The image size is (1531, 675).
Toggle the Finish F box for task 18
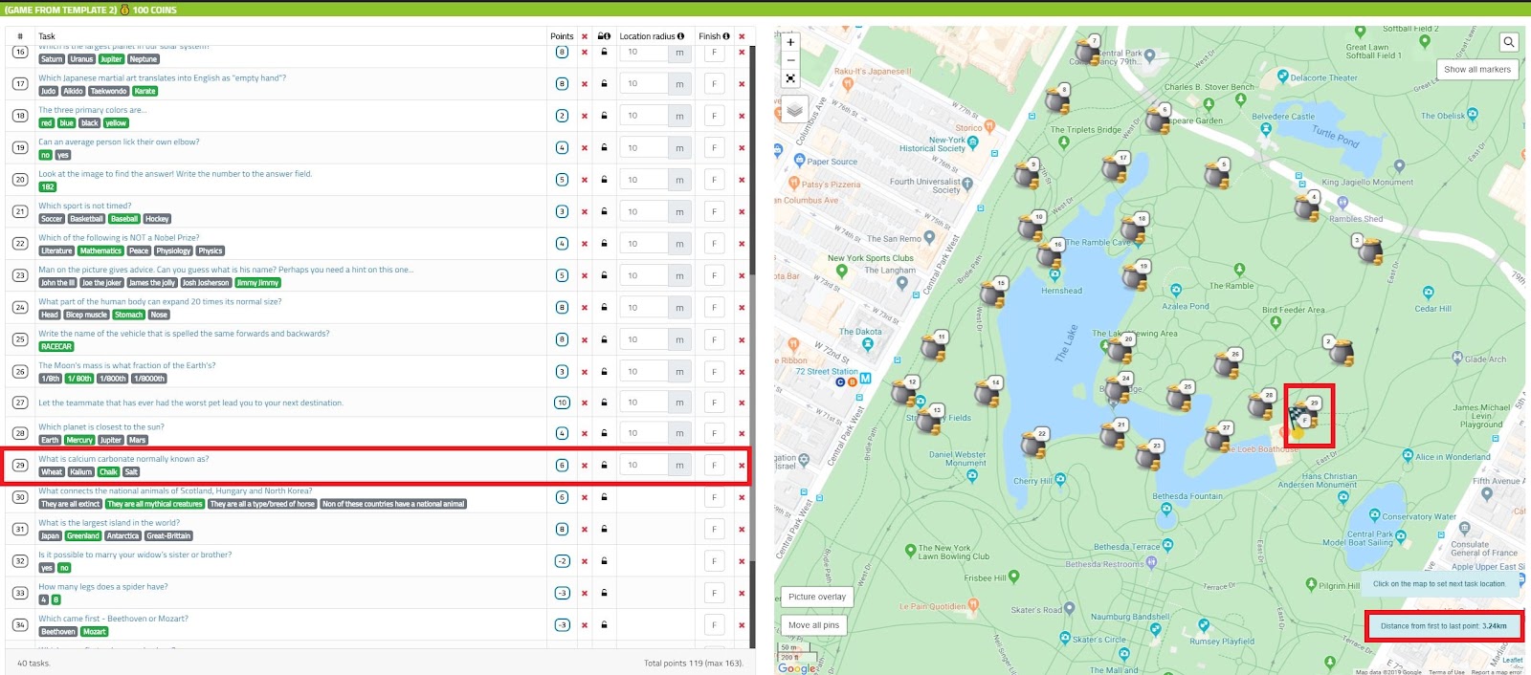[714, 116]
